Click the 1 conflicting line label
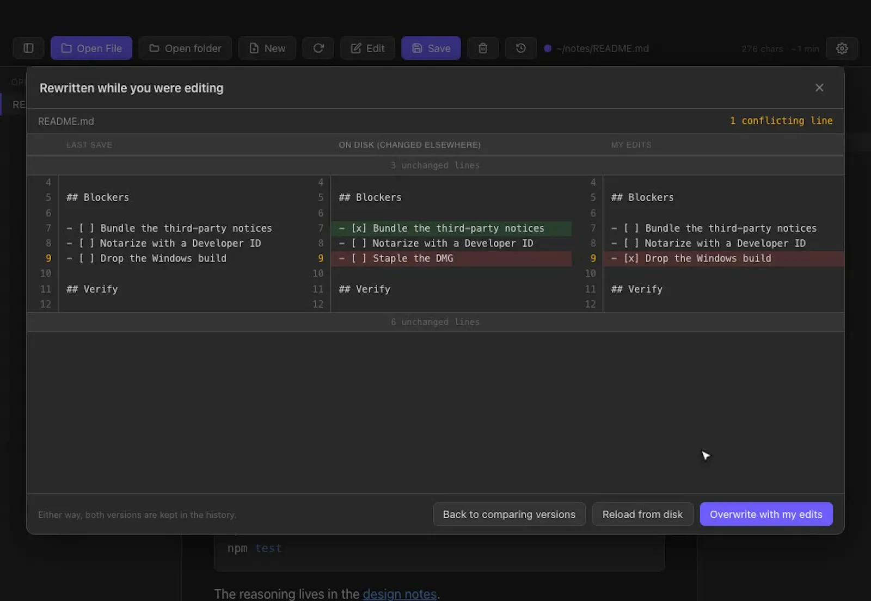This screenshot has height=601, width=871. click(781, 121)
